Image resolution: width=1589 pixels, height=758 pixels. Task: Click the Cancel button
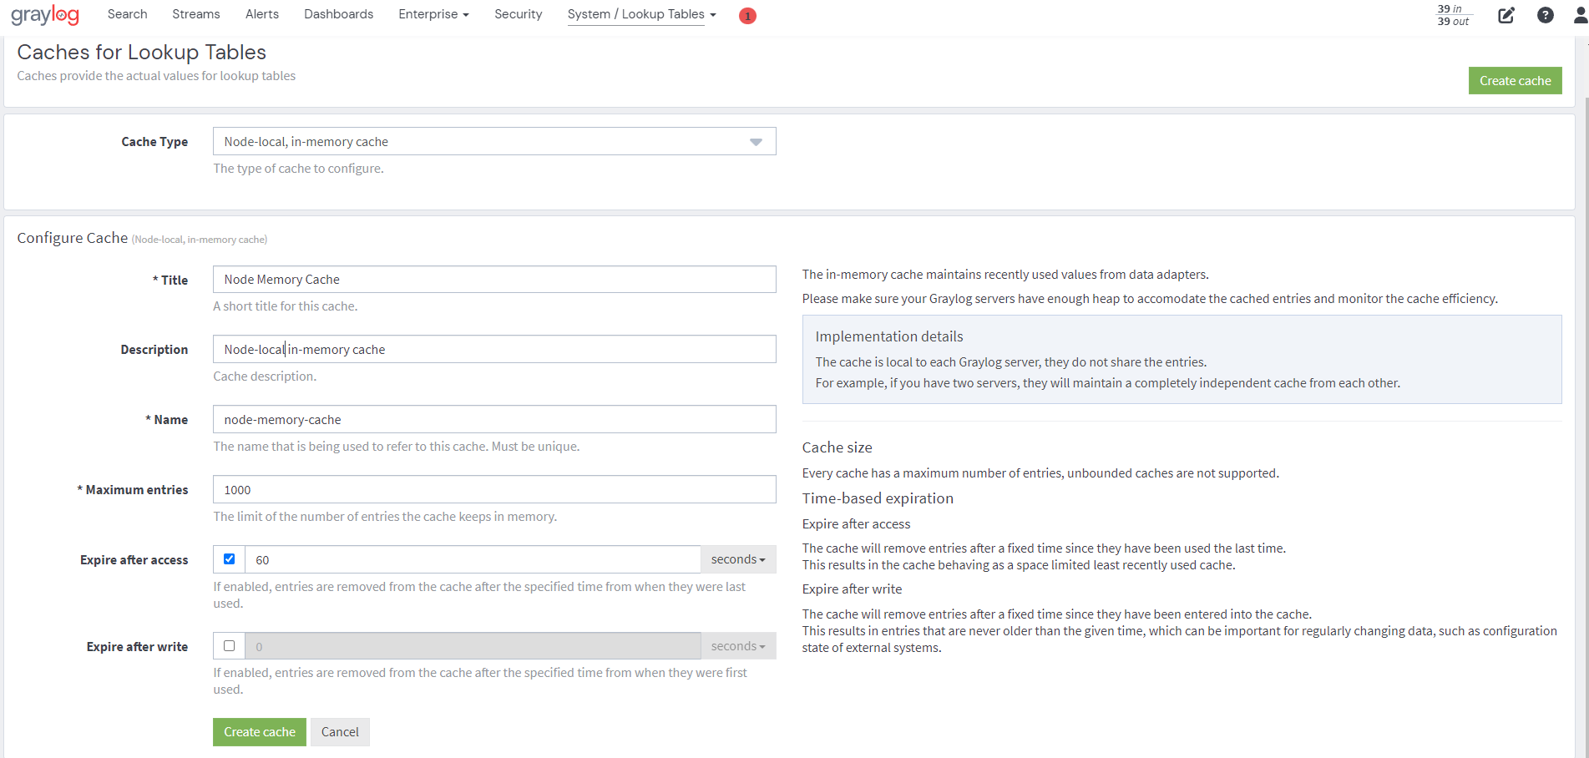point(340,732)
